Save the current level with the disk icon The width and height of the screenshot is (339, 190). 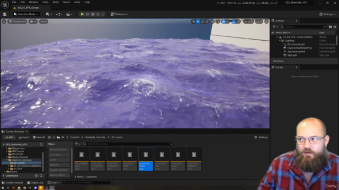click(5, 14)
